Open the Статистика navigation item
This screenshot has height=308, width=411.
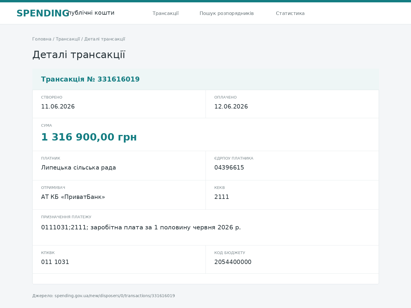pyautogui.click(x=290, y=13)
